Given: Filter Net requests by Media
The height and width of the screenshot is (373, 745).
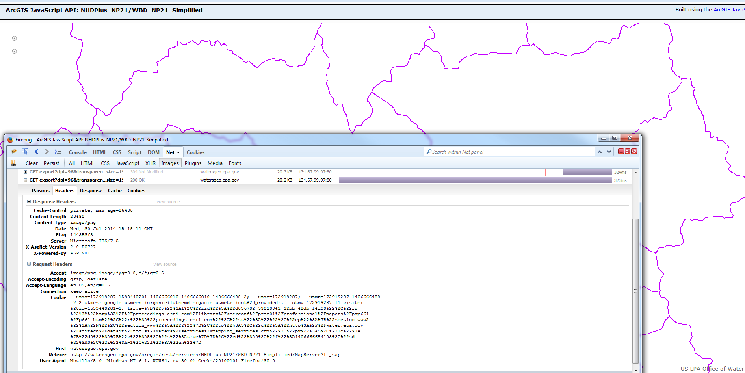Looking at the screenshot, I should coord(215,163).
